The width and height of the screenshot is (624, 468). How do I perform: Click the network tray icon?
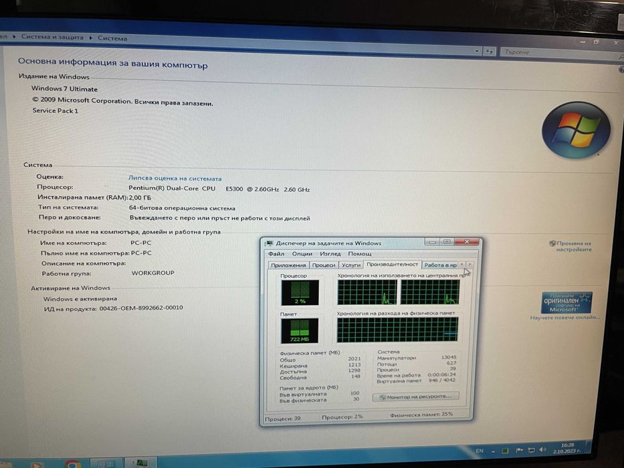click(x=531, y=450)
